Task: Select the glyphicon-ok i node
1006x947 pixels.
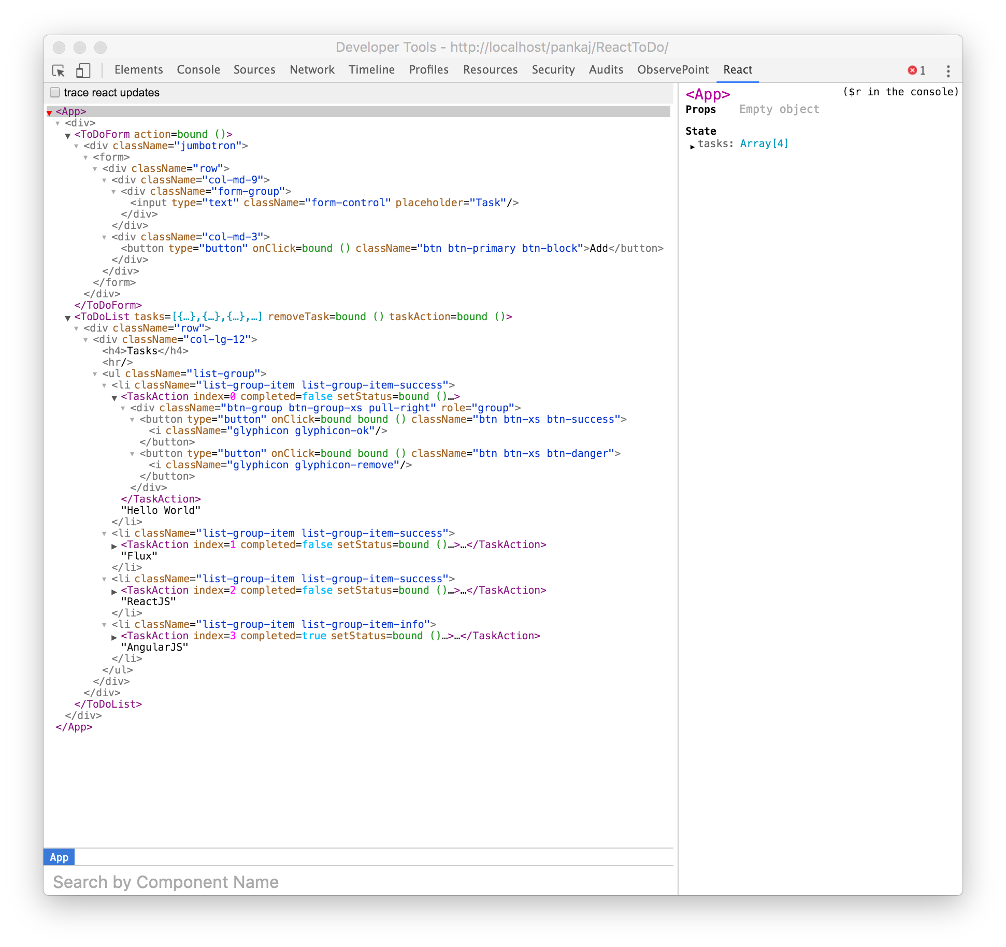Action: (268, 431)
